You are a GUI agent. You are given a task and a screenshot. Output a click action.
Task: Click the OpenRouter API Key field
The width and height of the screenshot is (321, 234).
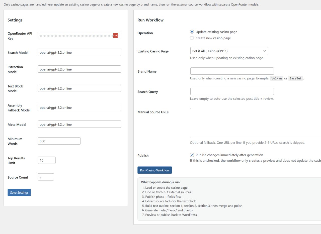point(75,36)
